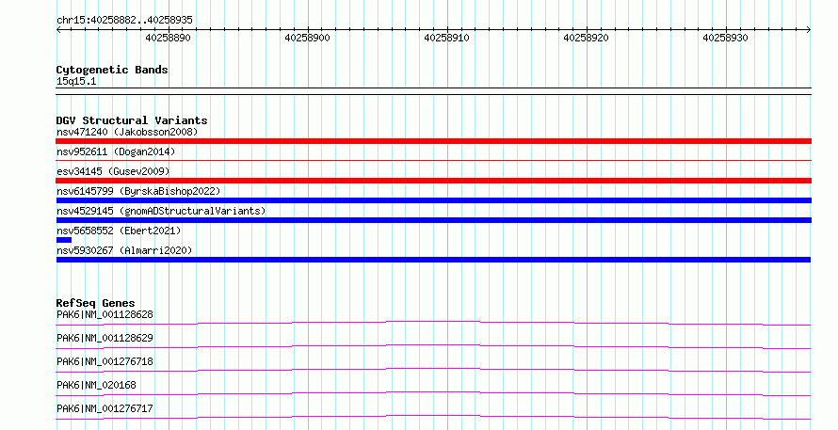
Task: Click ruler position label 40258900
Action: pyautogui.click(x=307, y=38)
